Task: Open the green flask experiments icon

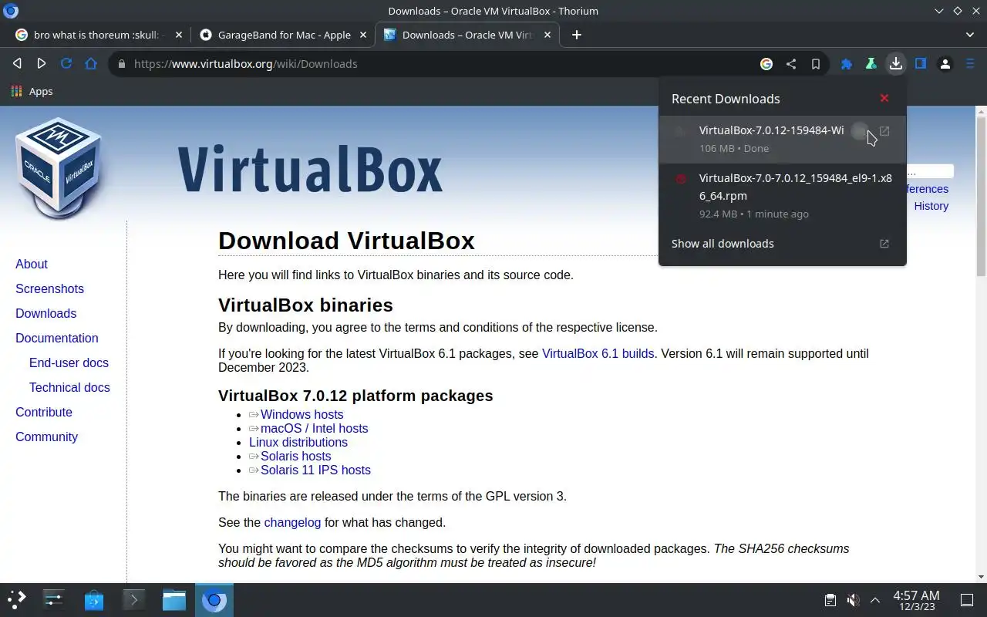Action: [x=871, y=64]
